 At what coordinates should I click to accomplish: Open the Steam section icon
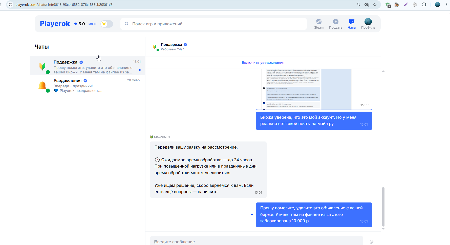click(319, 22)
